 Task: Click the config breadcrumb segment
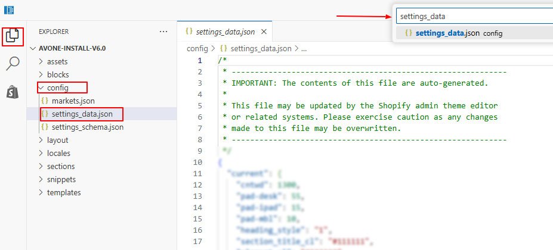coord(197,49)
